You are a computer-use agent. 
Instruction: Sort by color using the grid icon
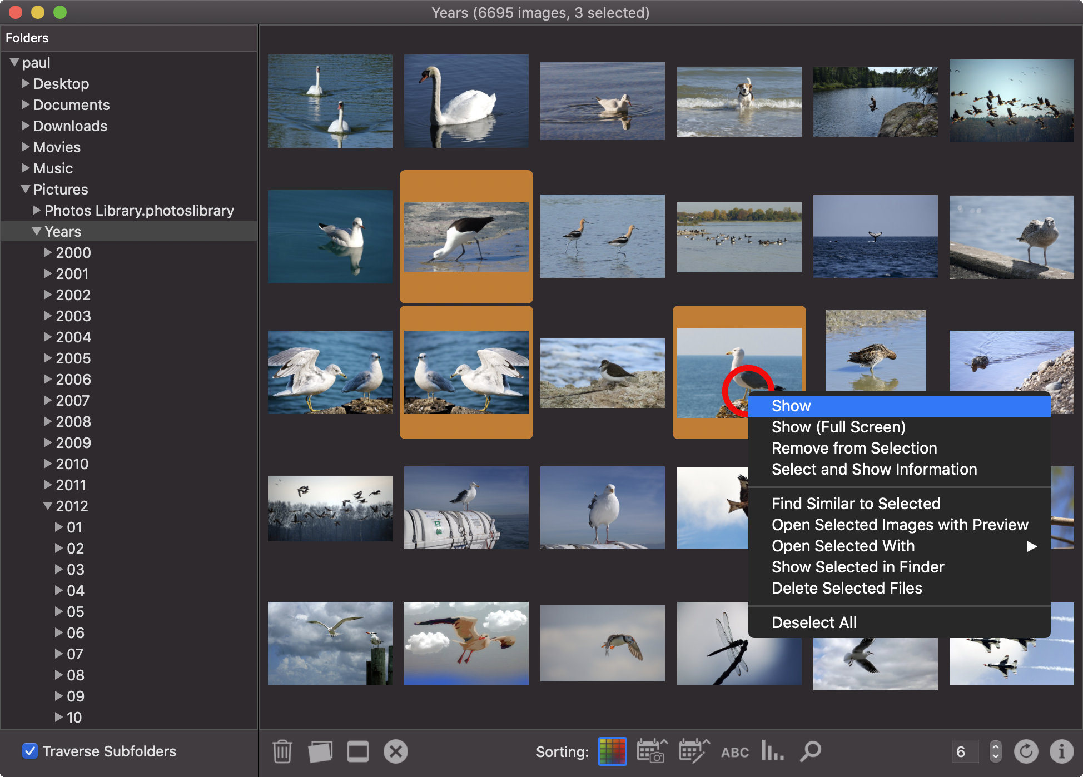(613, 751)
